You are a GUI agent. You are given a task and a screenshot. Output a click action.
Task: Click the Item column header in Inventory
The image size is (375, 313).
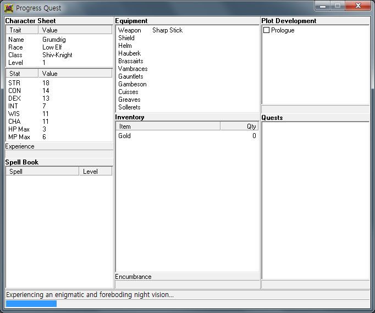point(168,126)
